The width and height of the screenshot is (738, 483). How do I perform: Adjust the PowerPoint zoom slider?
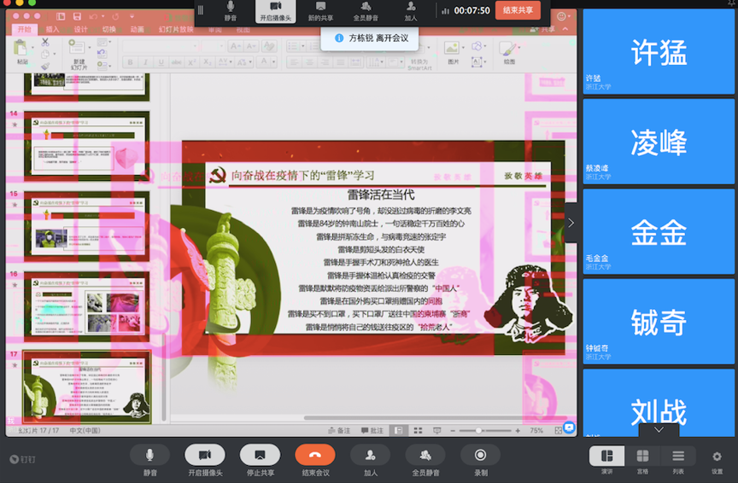[478, 431]
